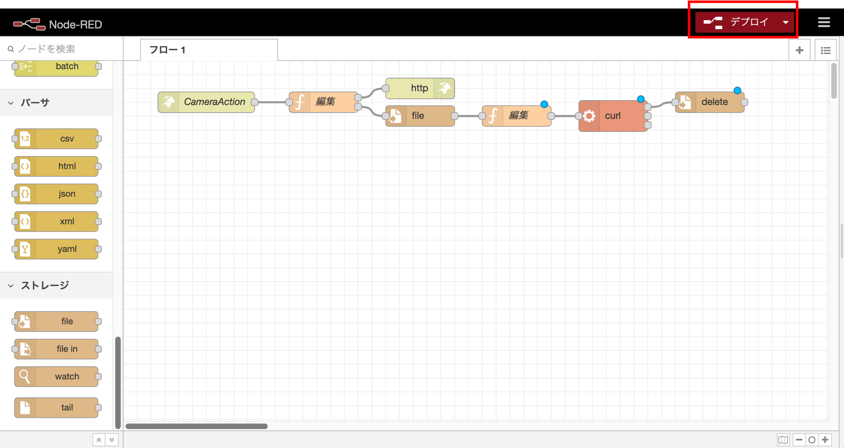The width and height of the screenshot is (844, 448).
Task: Select the csv palette node
Action: coord(56,139)
